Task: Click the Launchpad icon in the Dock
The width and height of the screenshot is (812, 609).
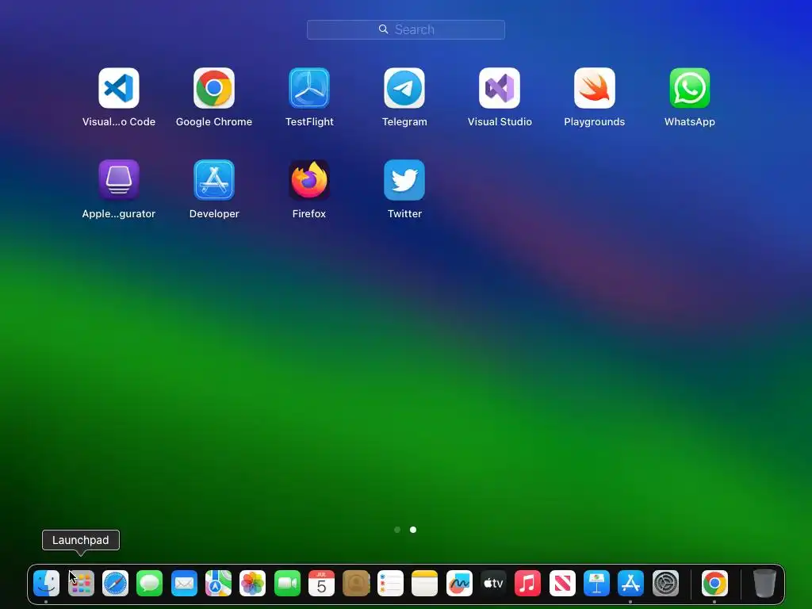Action: click(x=81, y=584)
